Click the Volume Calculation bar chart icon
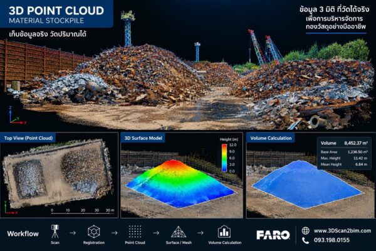 224,232
